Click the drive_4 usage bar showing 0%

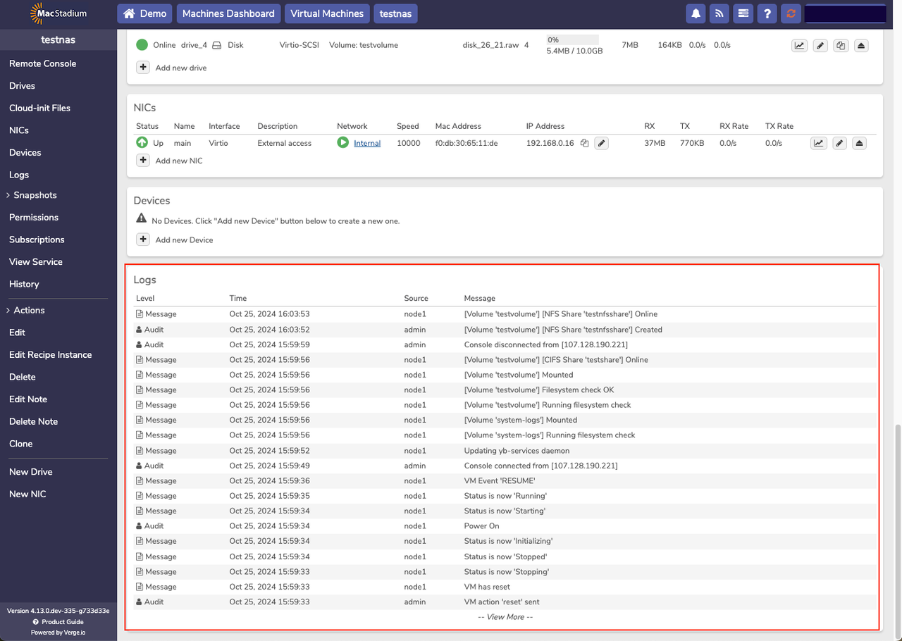pyautogui.click(x=573, y=40)
